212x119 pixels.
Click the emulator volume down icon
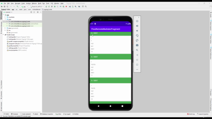pyautogui.click(x=137, y=31)
